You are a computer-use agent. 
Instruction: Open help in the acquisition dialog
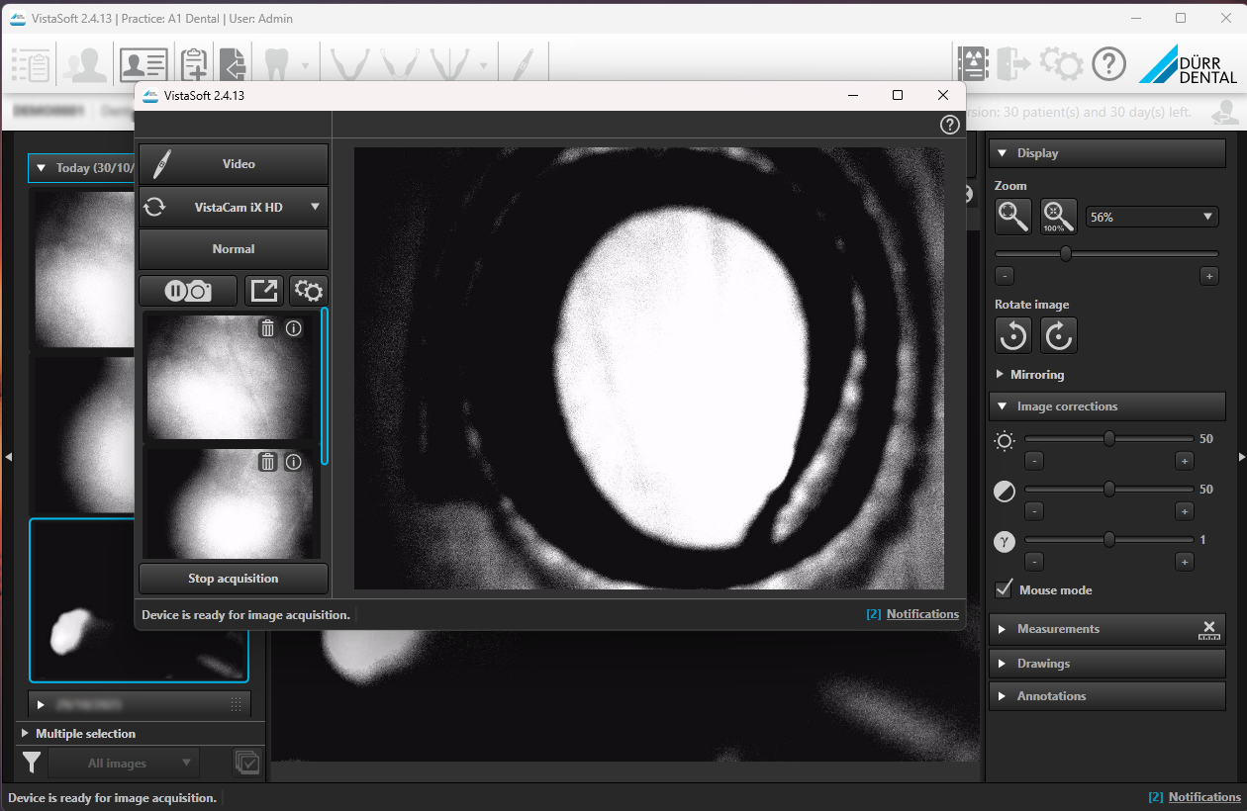pyautogui.click(x=949, y=125)
